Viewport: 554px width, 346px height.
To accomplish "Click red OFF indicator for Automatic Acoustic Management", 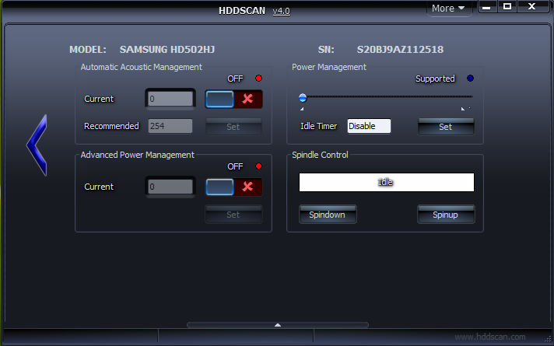I will (259, 79).
